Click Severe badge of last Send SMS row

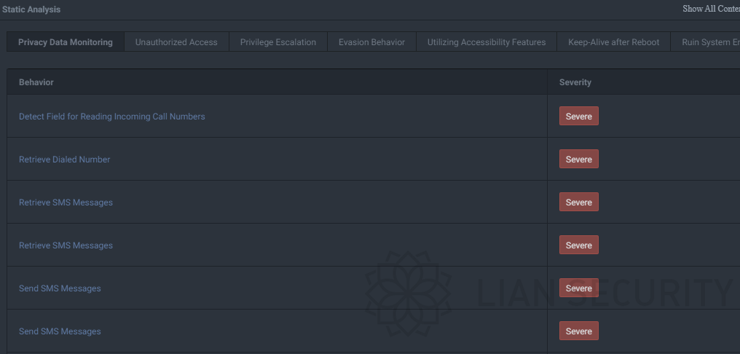click(x=579, y=331)
